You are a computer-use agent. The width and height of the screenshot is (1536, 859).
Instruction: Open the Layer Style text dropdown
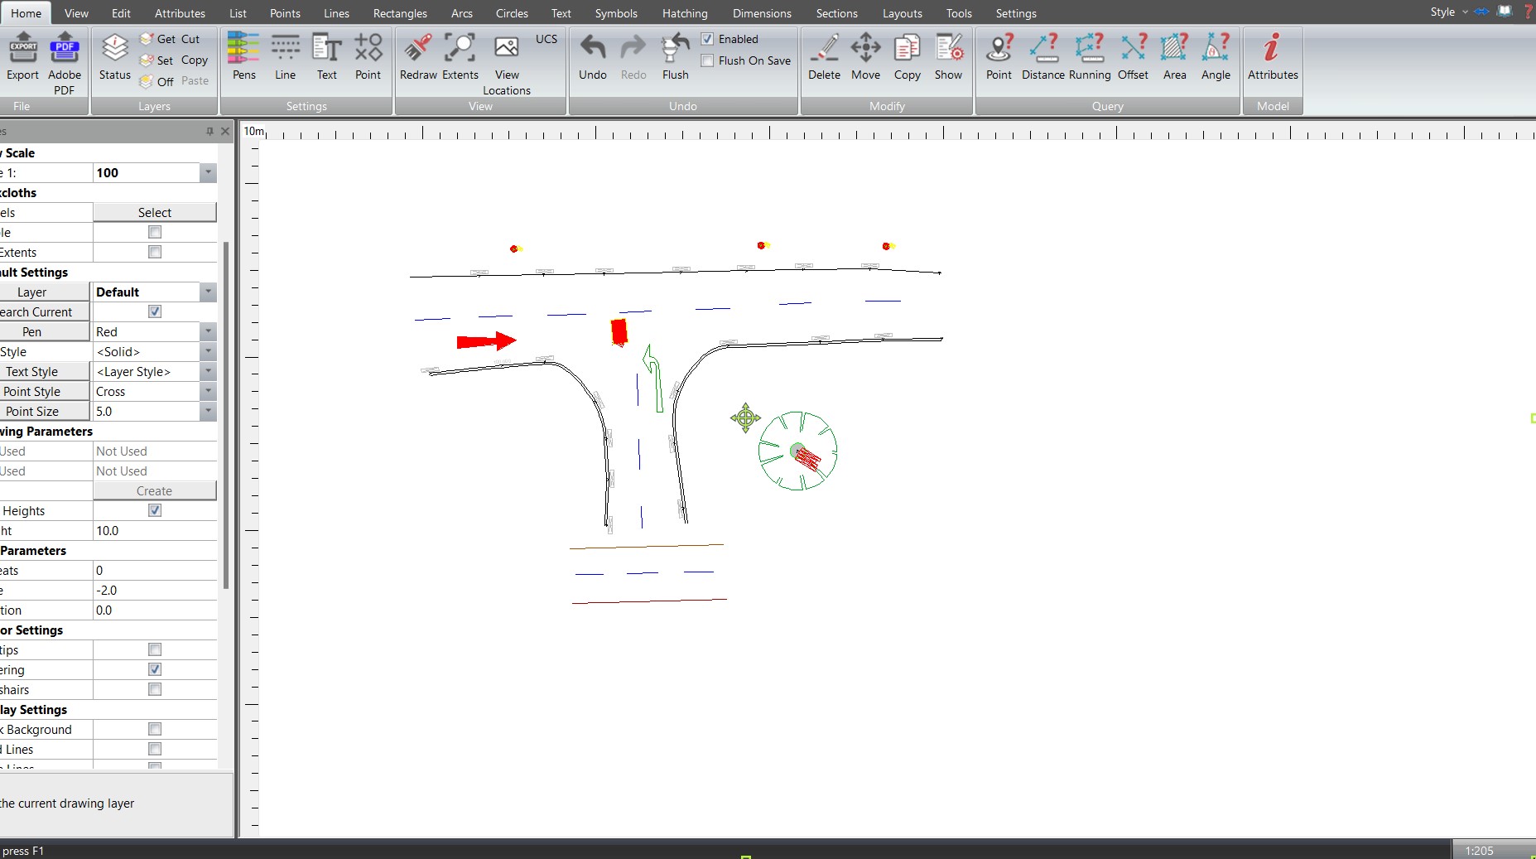pos(208,371)
